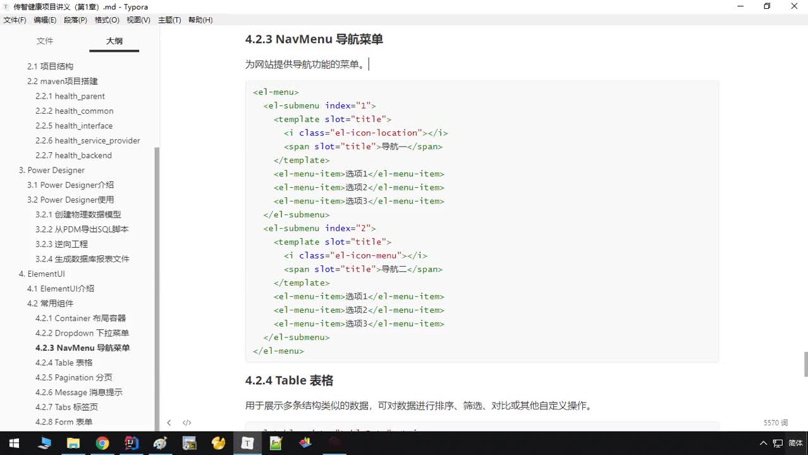Click the 4.2.4 Table 表格 document heading

(289, 380)
